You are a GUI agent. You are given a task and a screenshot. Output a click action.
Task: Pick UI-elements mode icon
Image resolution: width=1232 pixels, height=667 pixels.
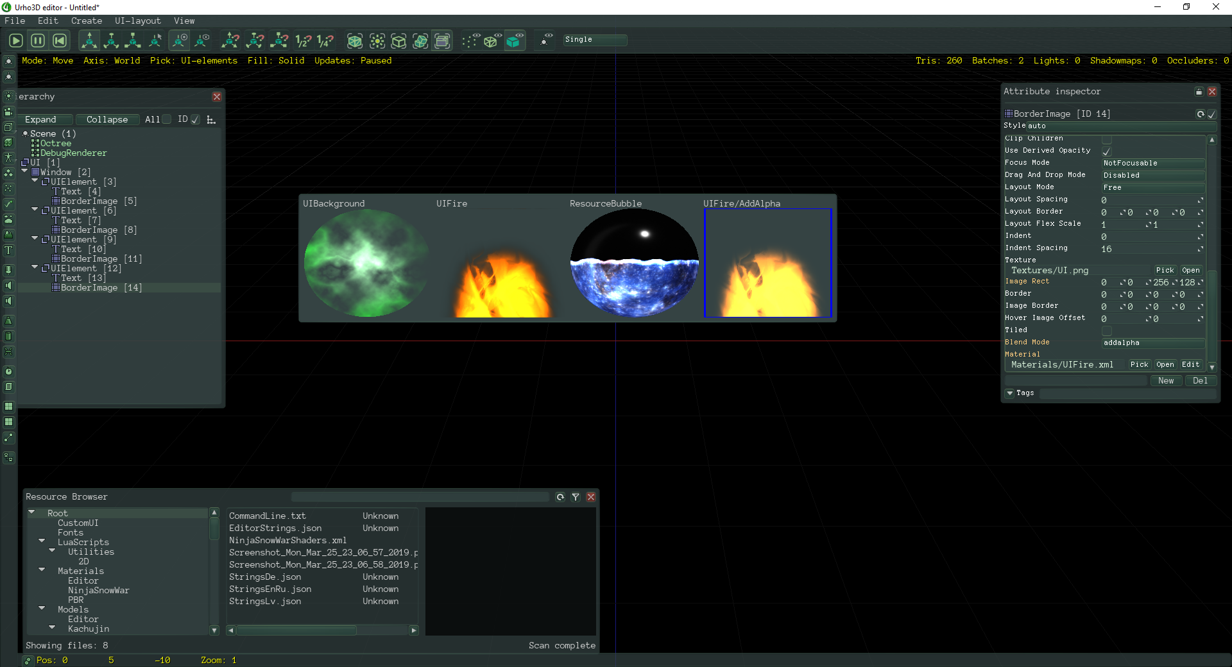coord(443,41)
